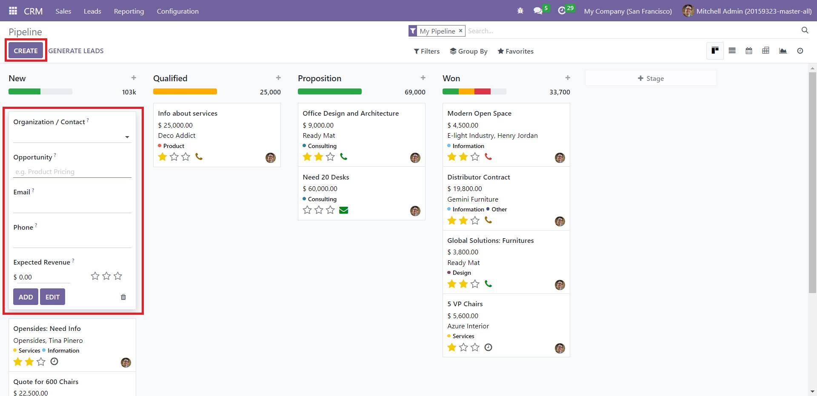Image resolution: width=817 pixels, height=396 pixels.
Task: Click the debug bug icon
Action: tap(520, 11)
